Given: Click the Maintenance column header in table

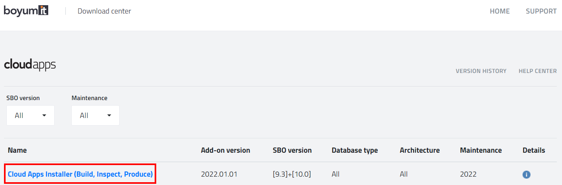Looking at the screenshot, I should 481,150.
